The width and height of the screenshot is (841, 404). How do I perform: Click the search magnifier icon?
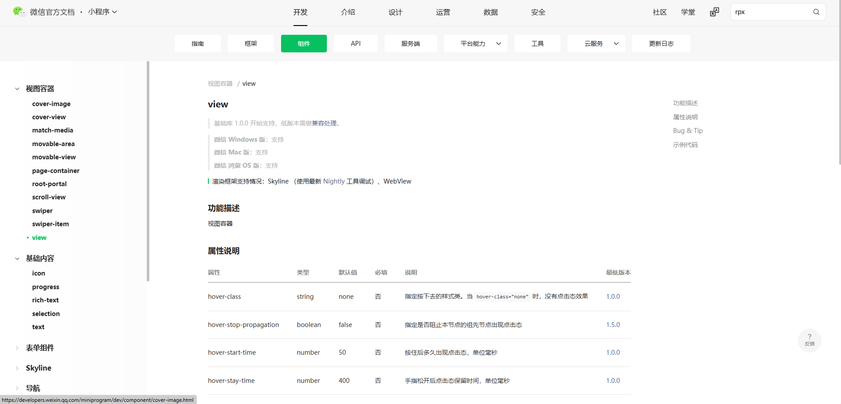click(x=816, y=12)
